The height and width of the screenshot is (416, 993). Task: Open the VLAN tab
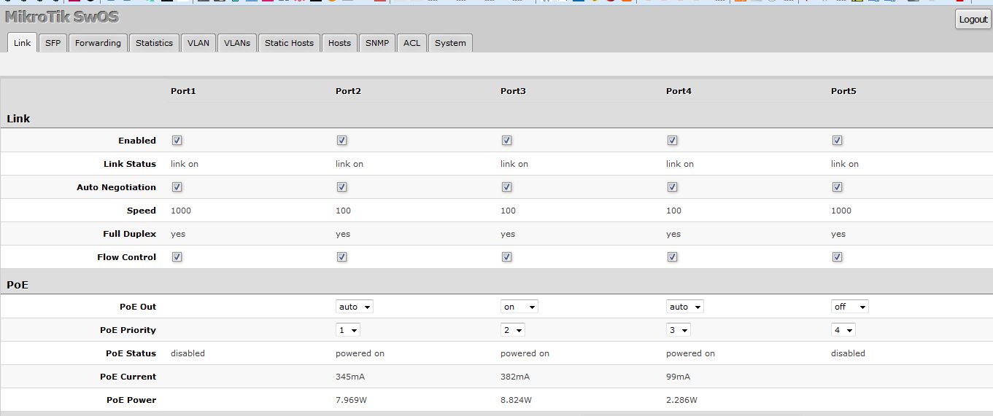pos(198,43)
